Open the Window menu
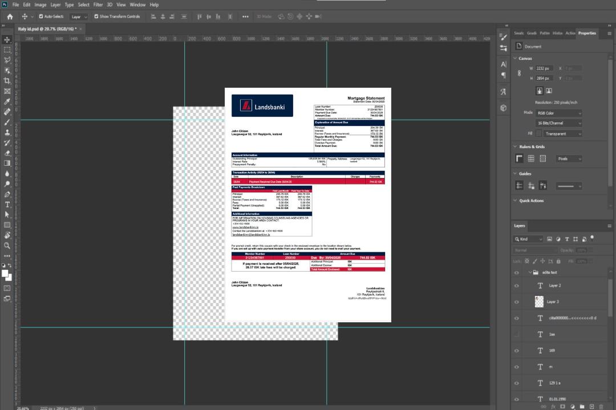Viewport: 616px width, 410px height. click(137, 5)
